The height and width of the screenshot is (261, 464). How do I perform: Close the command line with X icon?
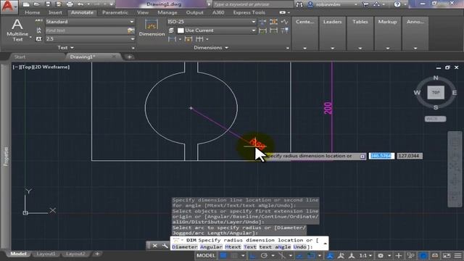coord(154,246)
